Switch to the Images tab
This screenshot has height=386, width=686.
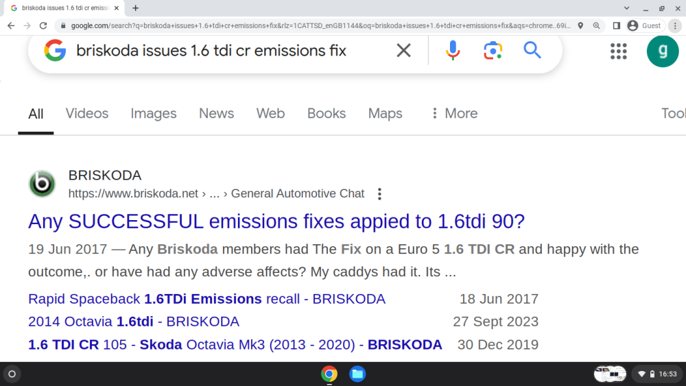click(x=154, y=114)
